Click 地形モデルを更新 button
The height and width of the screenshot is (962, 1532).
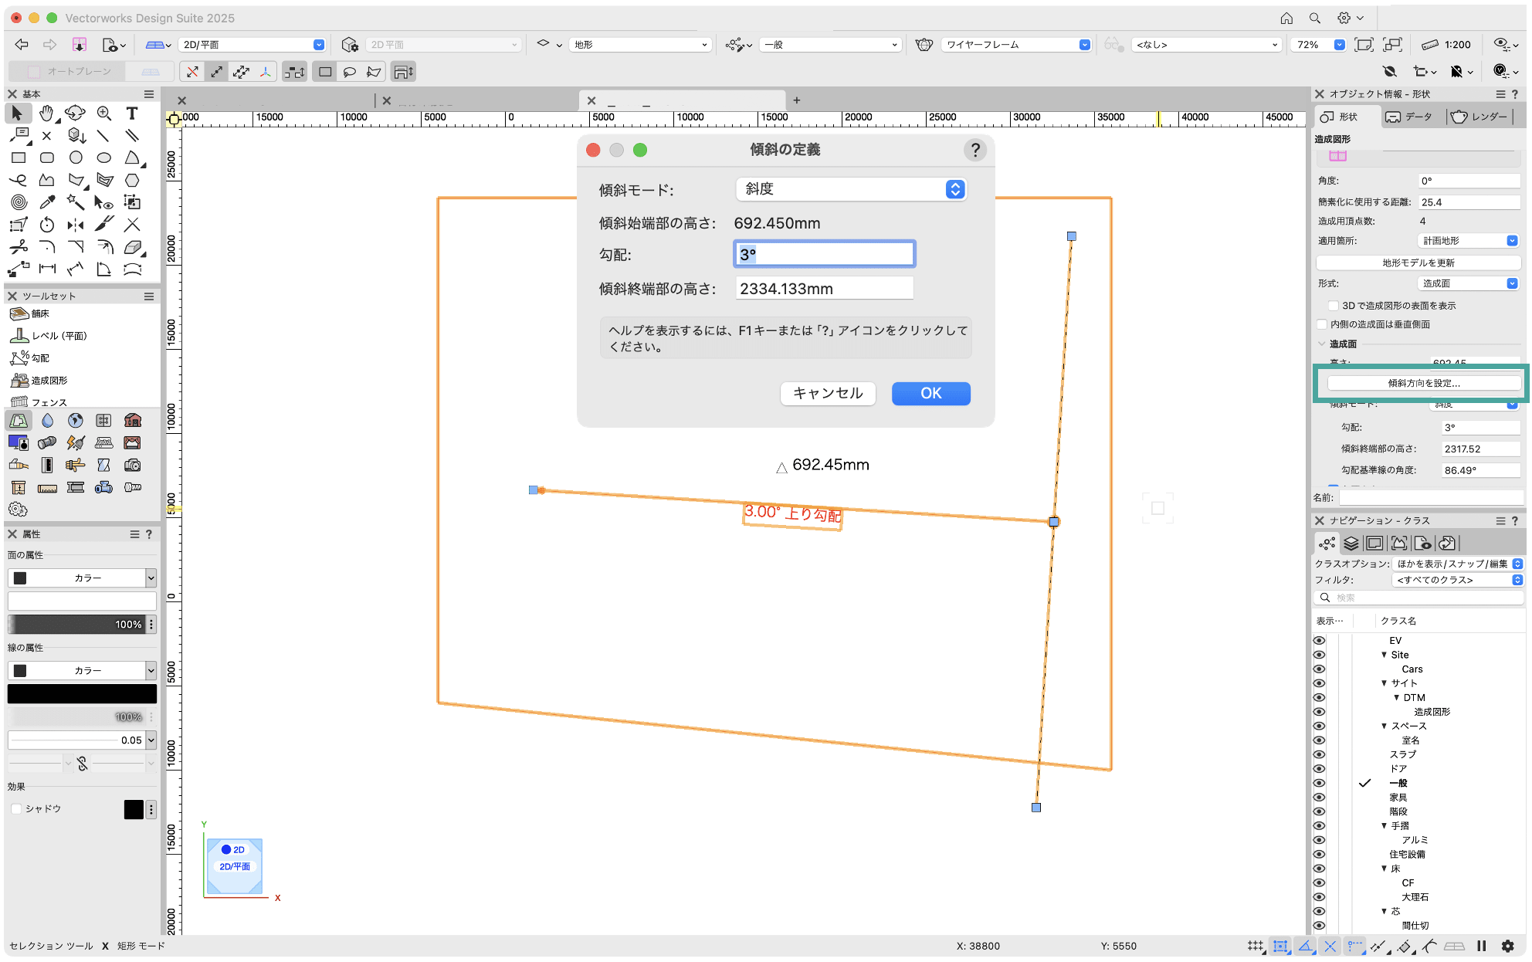[x=1418, y=263]
